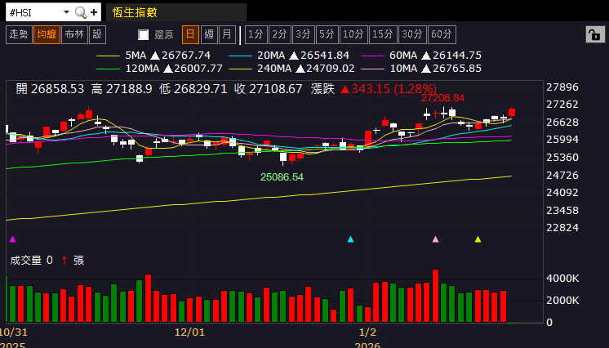
Task: Click the #HSI symbol input field
Action: pos(34,12)
